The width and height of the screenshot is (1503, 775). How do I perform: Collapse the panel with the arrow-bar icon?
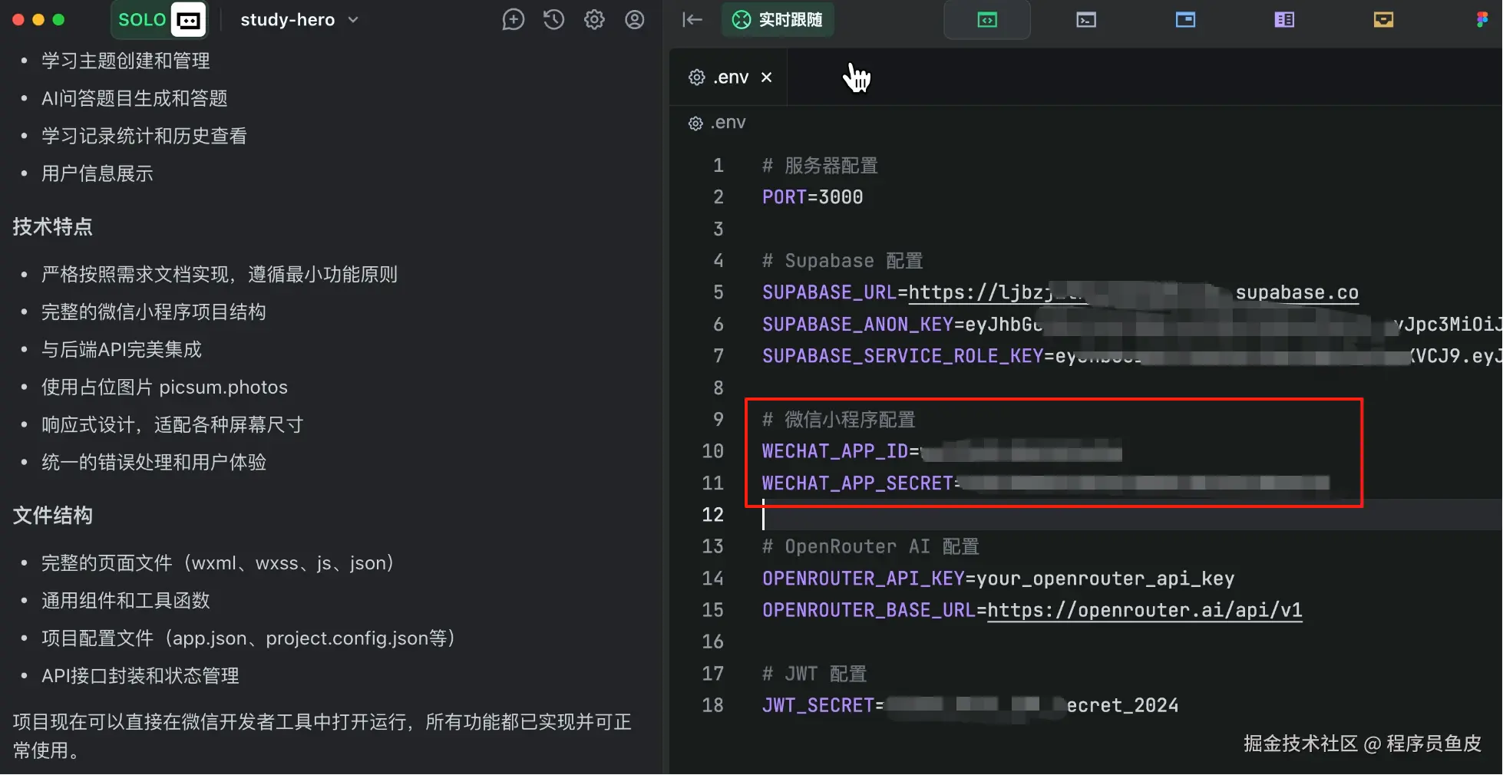(x=692, y=20)
